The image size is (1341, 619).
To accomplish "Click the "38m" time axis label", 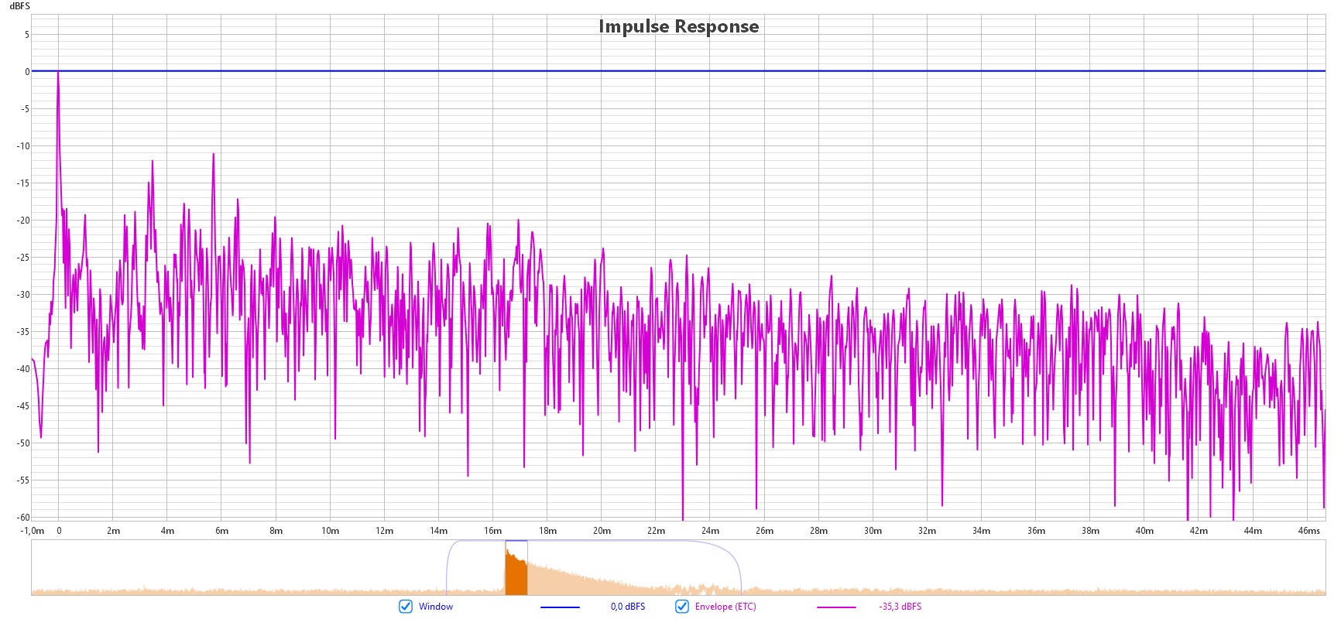I will [x=1090, y=531].
